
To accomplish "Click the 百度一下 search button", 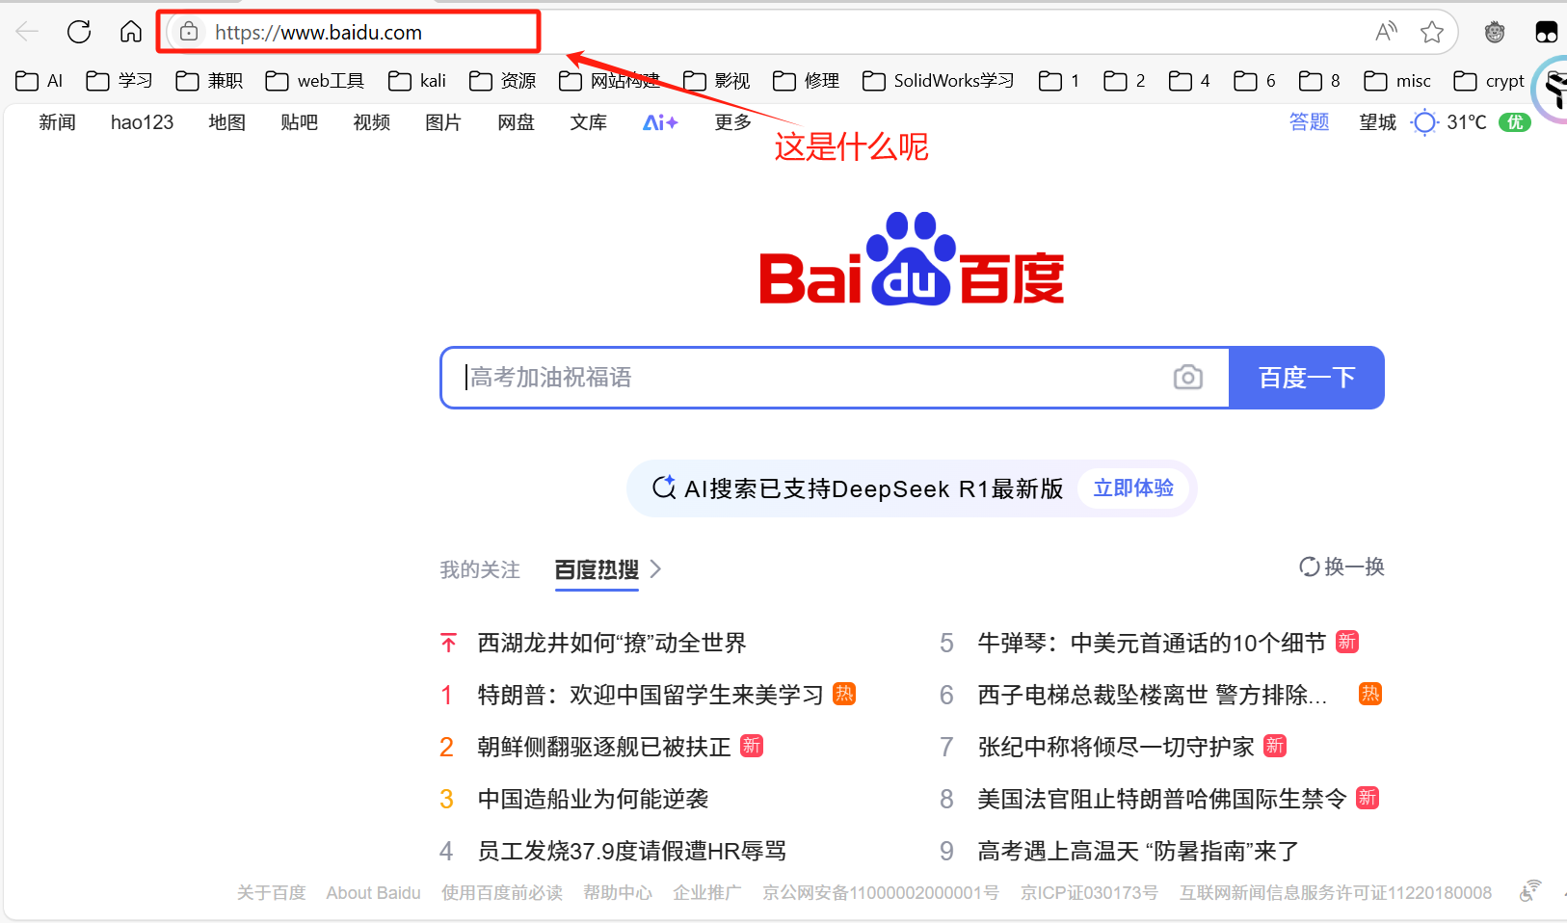I will pos(1307,377).
